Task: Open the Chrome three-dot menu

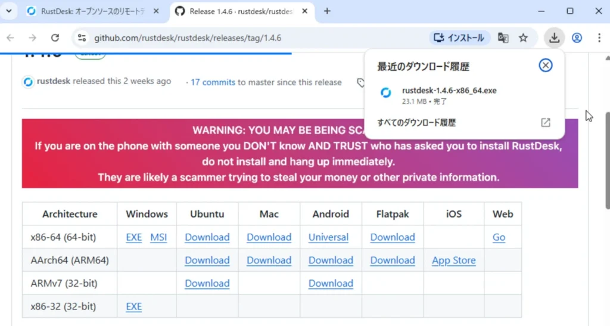Action: point(599,38)
